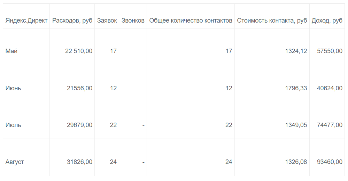This screenshot has height=181, width=348.
Task: Click the Заявок column header
Action: click(x=107, y=21)
